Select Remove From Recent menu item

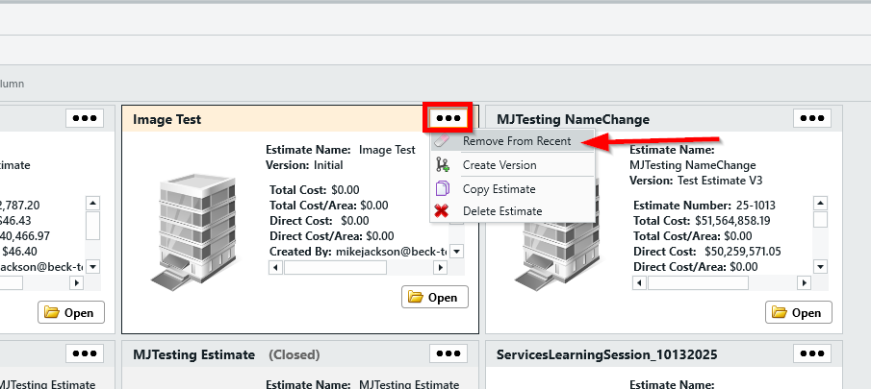coord(516,141)
